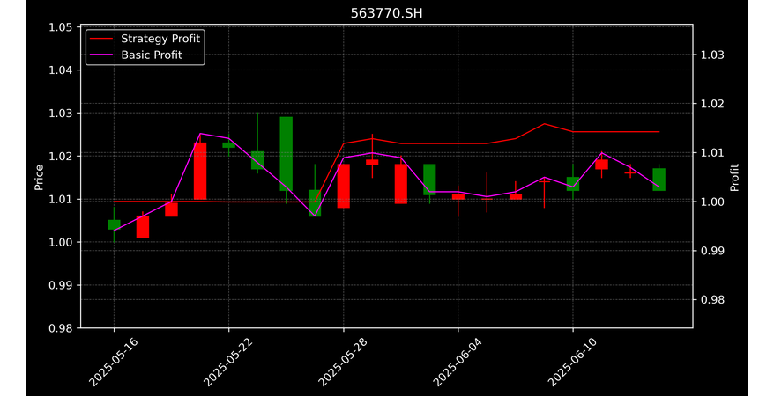774x396 pixels.
Task: Click the 2025-05-22 date label
Action: pyautogui.click(x=228, y=362)
